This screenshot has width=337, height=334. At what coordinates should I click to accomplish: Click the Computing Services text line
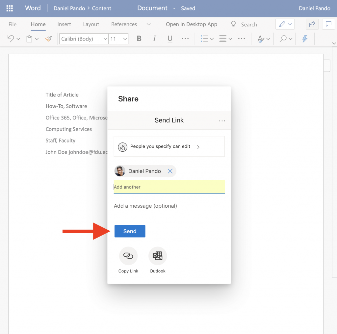click(x=68, y=129)
